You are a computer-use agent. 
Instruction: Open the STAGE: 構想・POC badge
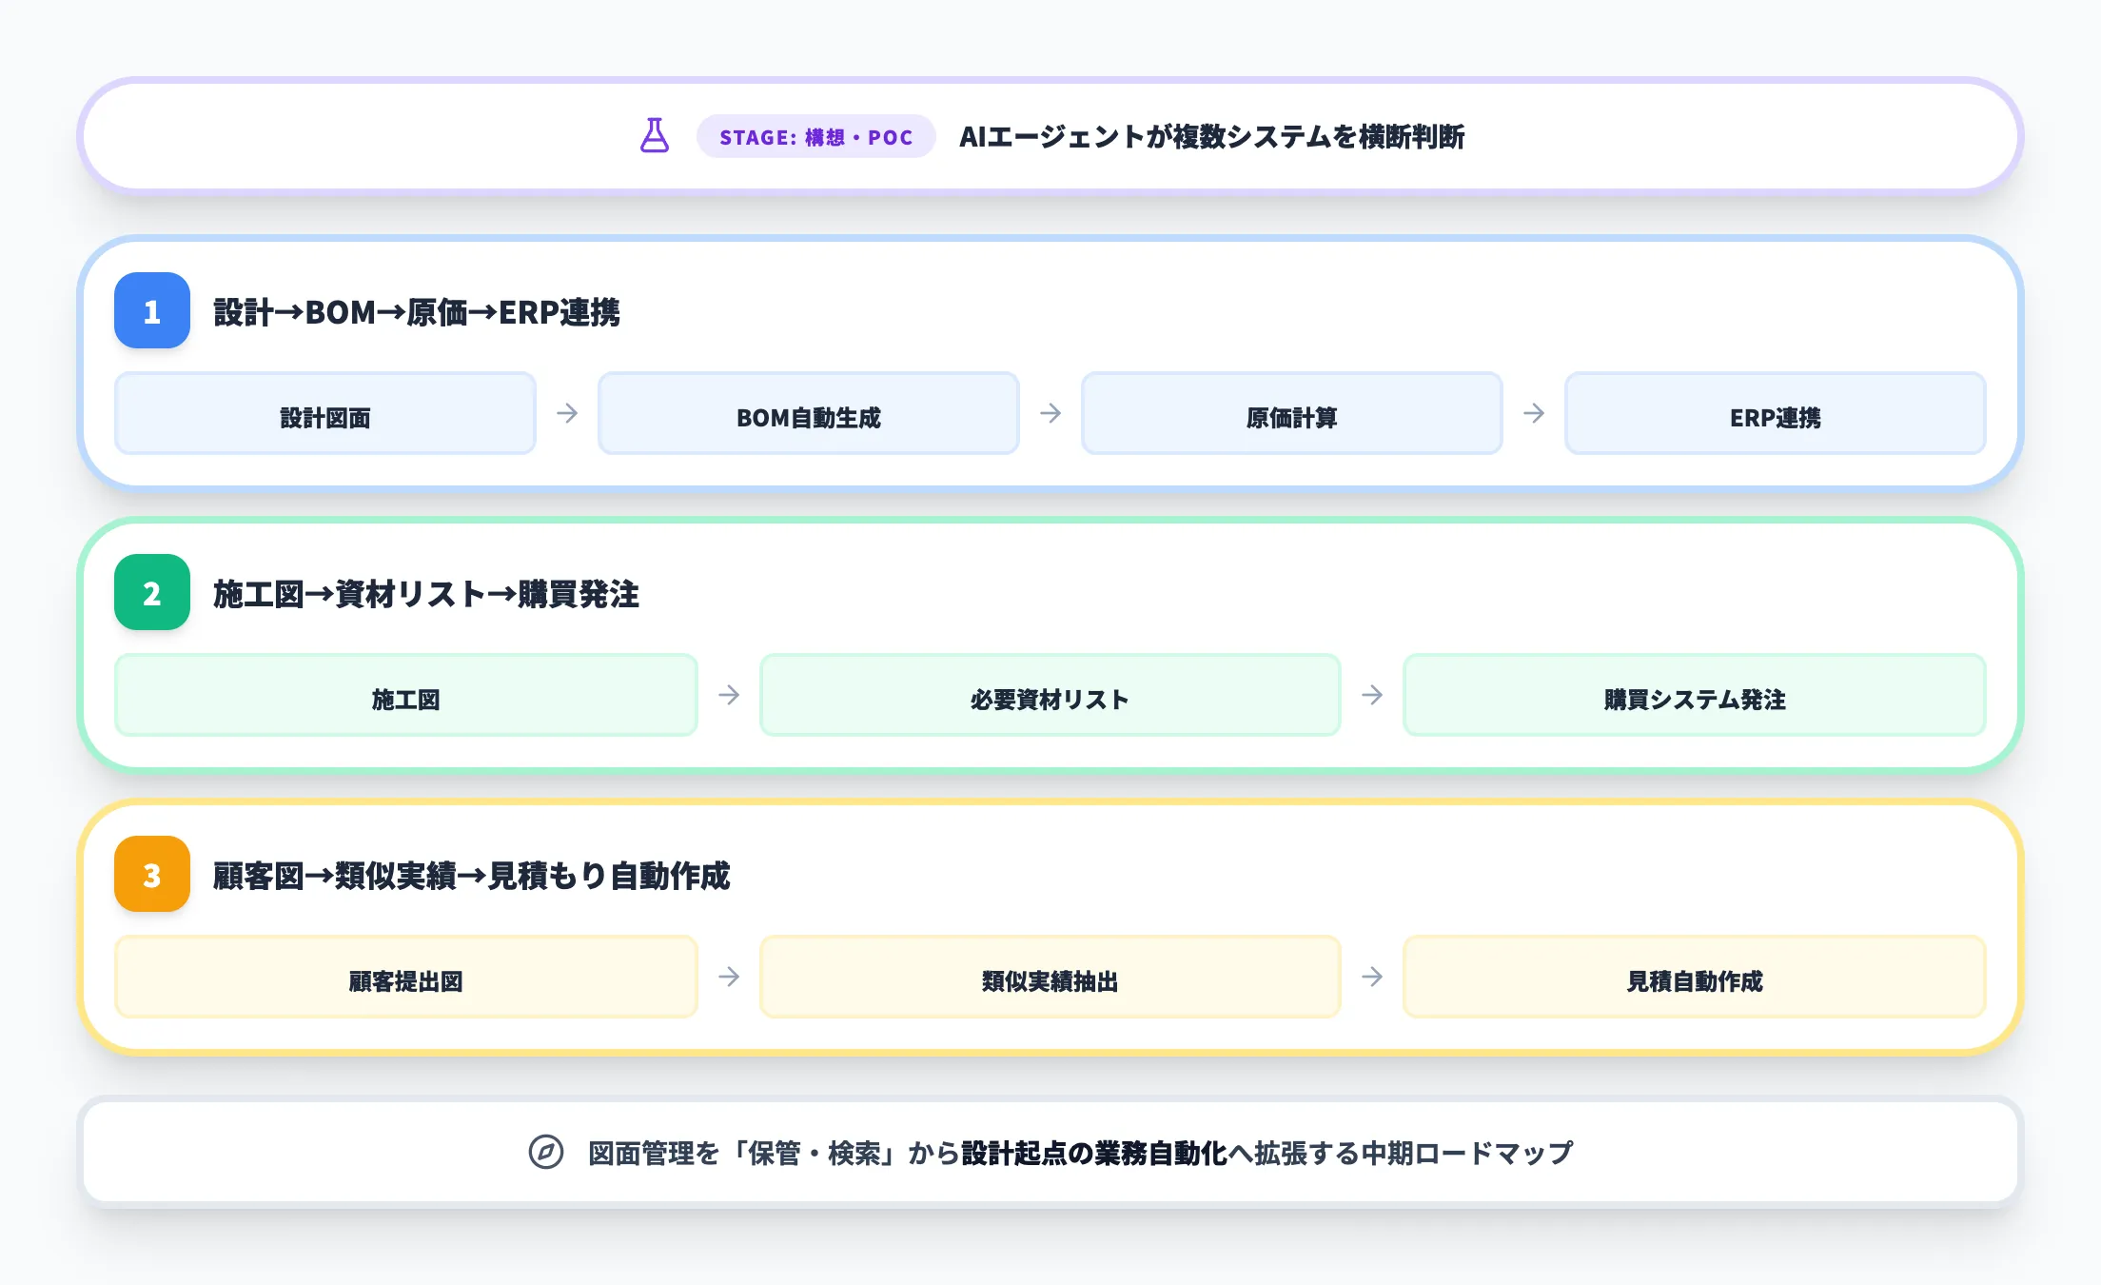(x=815, y=136)
